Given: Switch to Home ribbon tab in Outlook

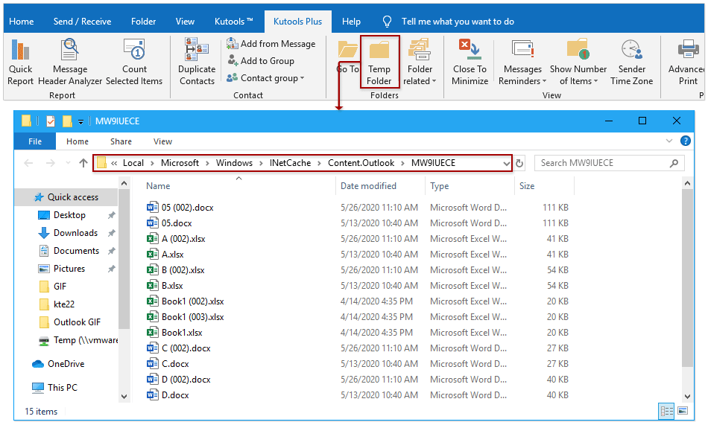Looking at the screenshot, I should pyautogui.click(x=21, y=22).
